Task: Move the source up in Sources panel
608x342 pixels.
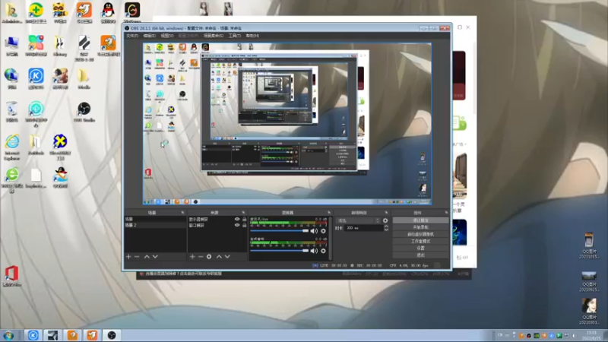Action: point(219,257)
